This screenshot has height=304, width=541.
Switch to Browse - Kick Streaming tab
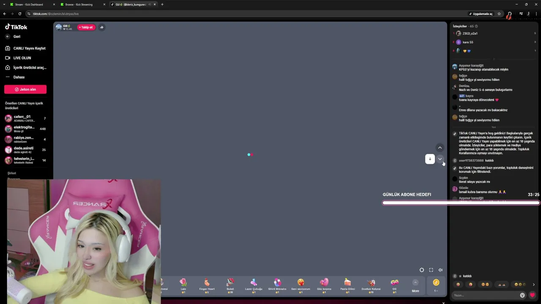[x=79, y=4]
